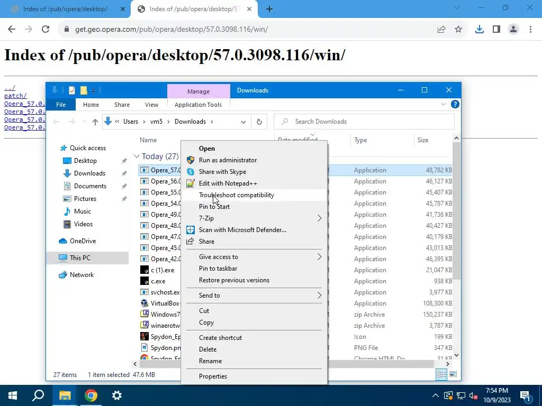Choose Delete in context menu

click(x=254, y=349)
